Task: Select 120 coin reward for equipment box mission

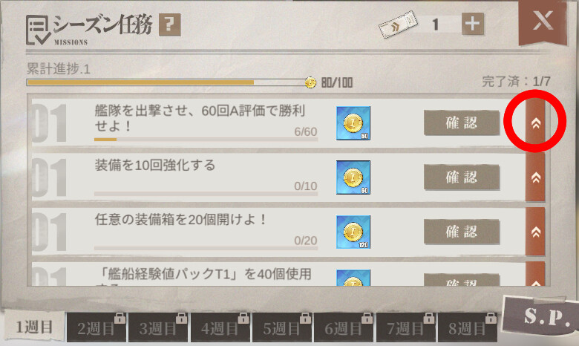Action: (353, 232)
